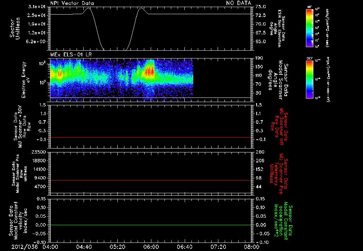Click the red MU Scanner Pos telemetry line

151,180
